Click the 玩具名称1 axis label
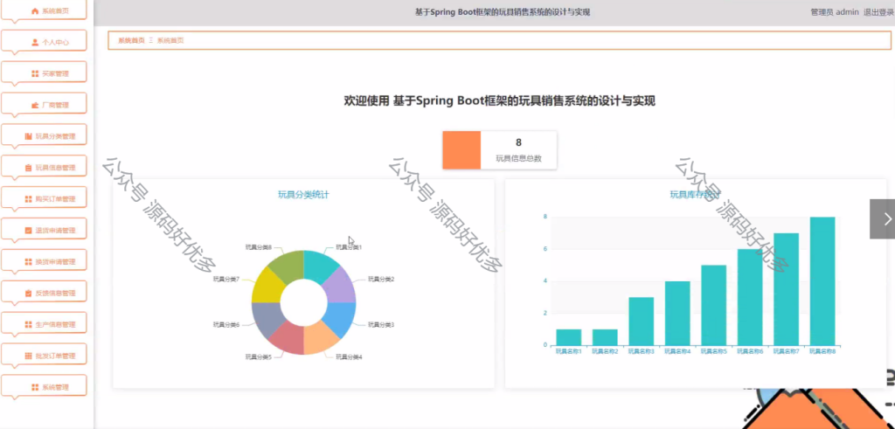 click(x=568, y=351)
